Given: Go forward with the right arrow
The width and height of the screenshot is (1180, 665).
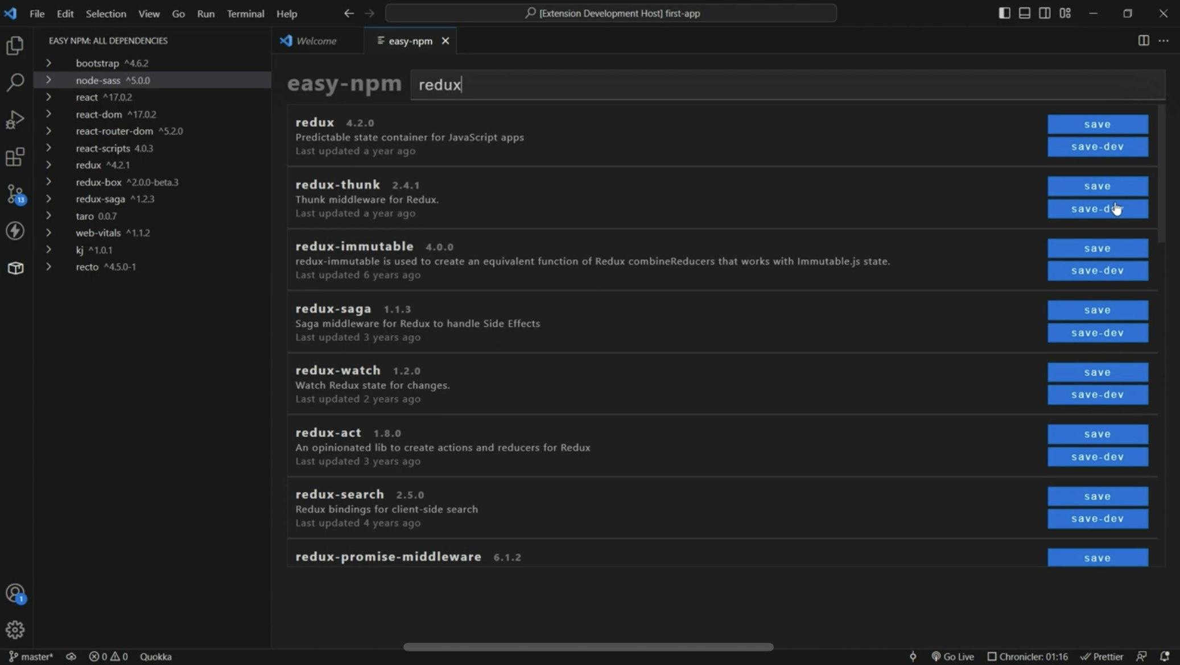Looking at the screenshot, I should 369,13.
